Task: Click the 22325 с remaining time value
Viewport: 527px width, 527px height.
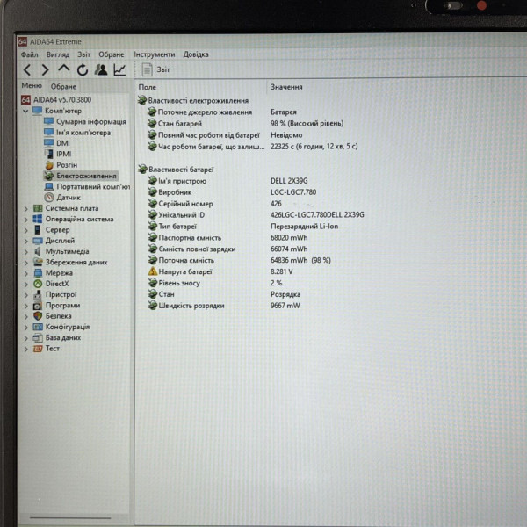Action: (314, 146)
